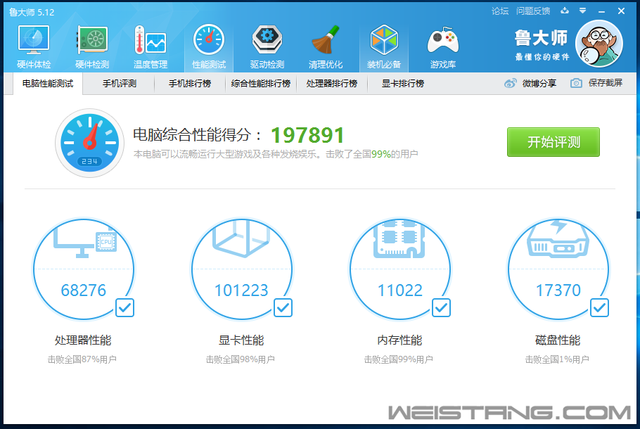Click the green 开始评测 button
640x429 pixels.
pos(553,142)
